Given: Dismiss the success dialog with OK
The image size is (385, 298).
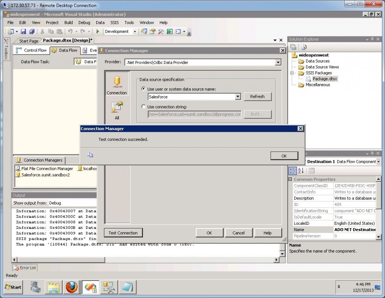Looking at the screenshot, I should (x=284, y=156).
